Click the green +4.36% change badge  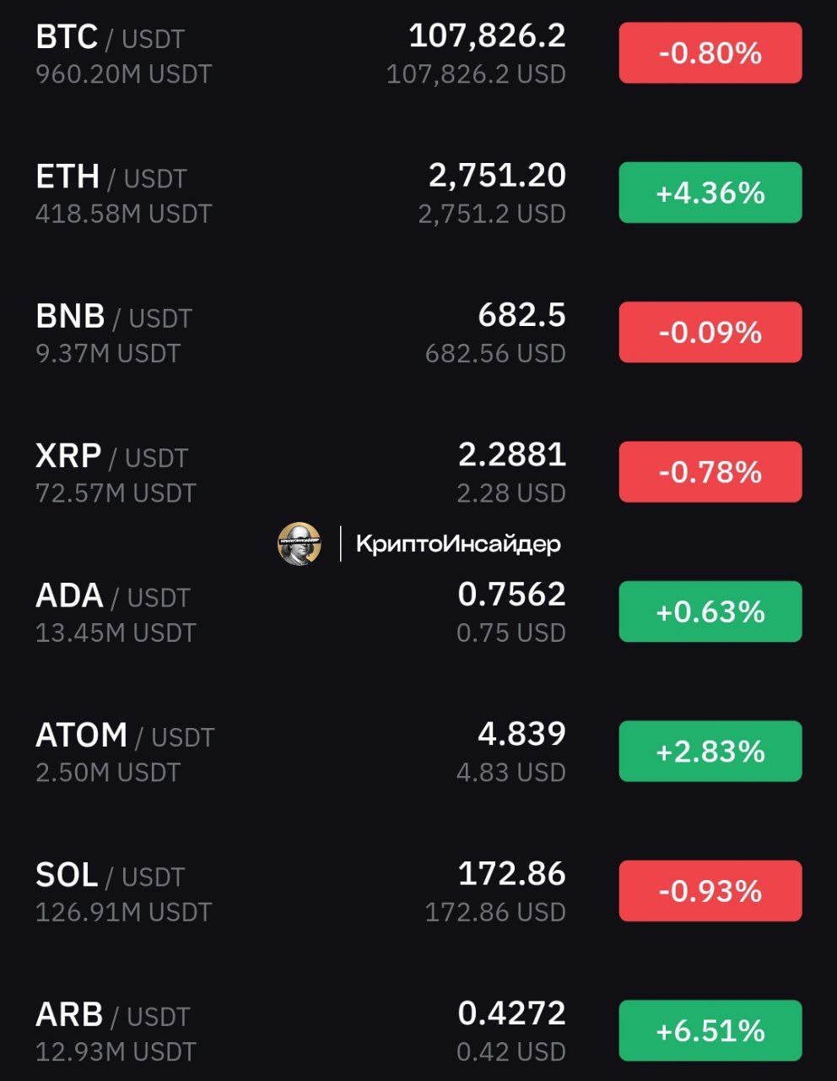(x=710, y=193)
